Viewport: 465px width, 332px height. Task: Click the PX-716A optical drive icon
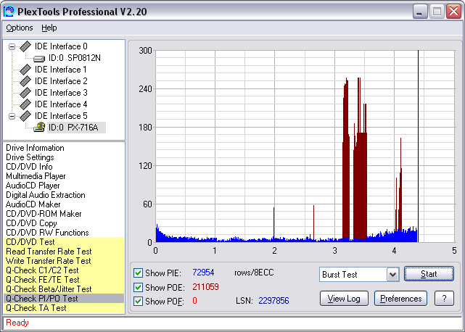point(39,127)
